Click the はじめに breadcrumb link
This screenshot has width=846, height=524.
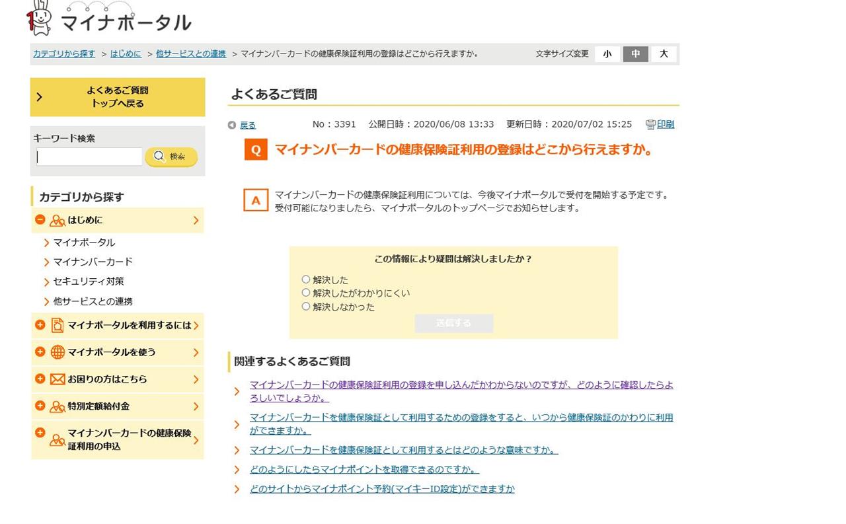(x=126, y=54)
